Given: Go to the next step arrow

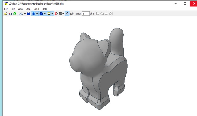Looking at the screenshot, I should tap(107, 14).
